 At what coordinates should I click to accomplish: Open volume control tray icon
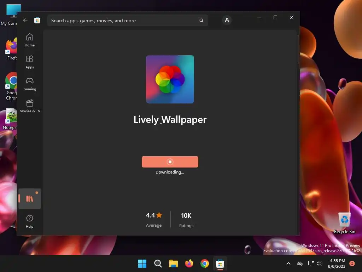pyautogui.click(x=319, y=263)
